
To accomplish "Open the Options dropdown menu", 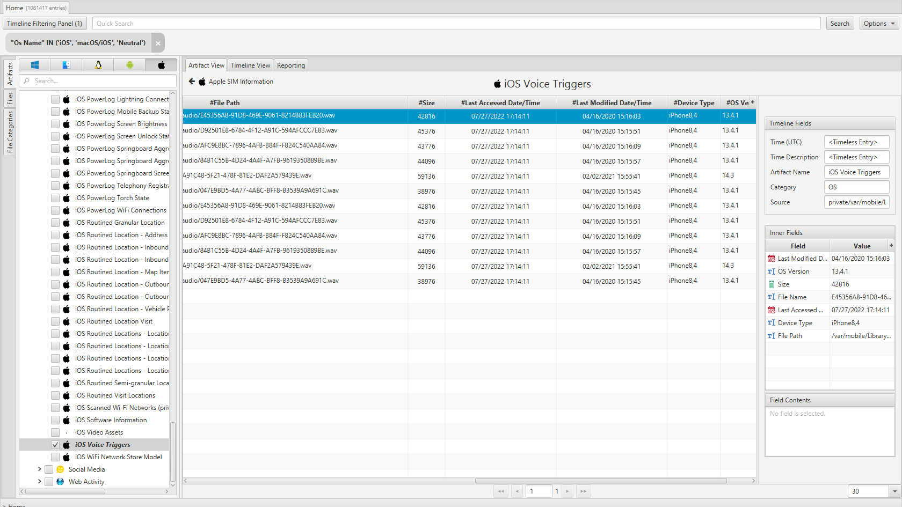I will click(879, 24).
